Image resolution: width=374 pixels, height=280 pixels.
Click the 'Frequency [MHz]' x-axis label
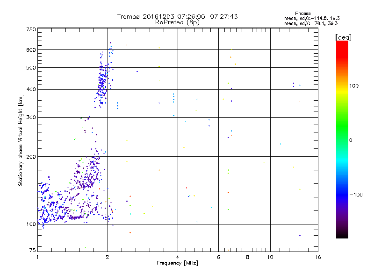coord(177,263)
